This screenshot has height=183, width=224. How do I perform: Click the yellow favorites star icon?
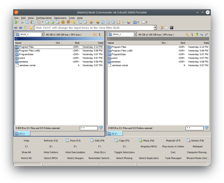pos(31,28)
